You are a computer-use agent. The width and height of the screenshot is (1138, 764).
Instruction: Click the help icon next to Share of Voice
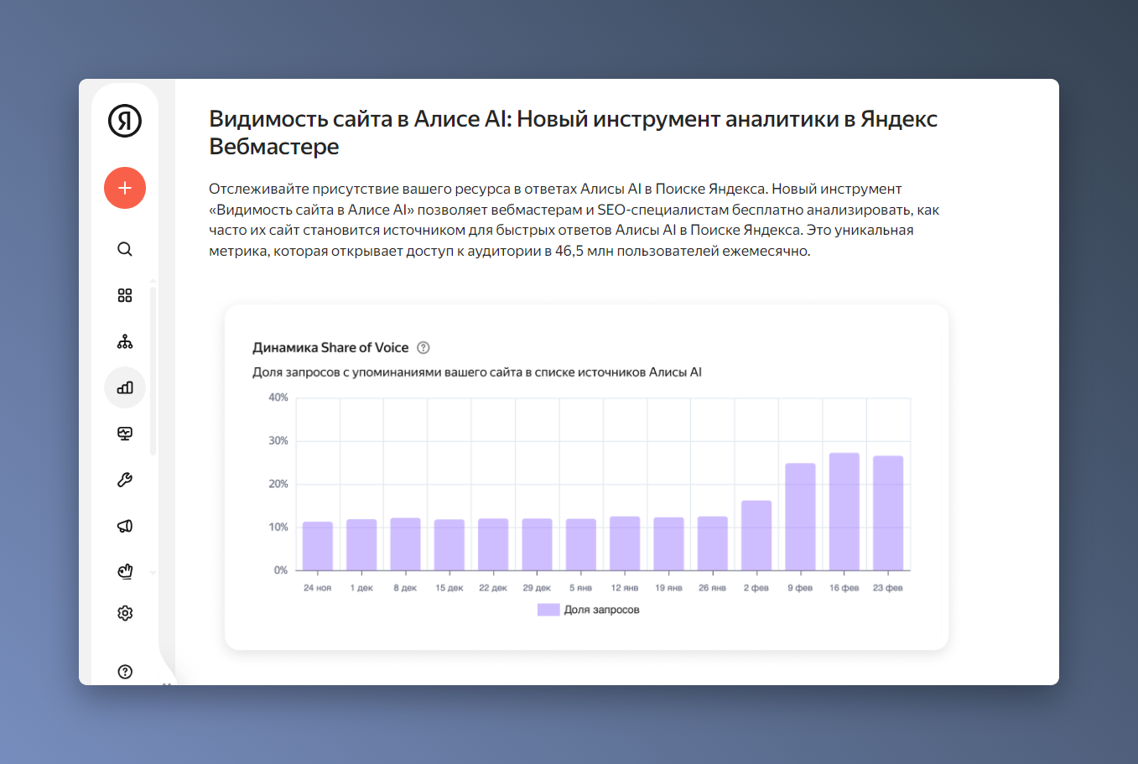coord(424,348)
